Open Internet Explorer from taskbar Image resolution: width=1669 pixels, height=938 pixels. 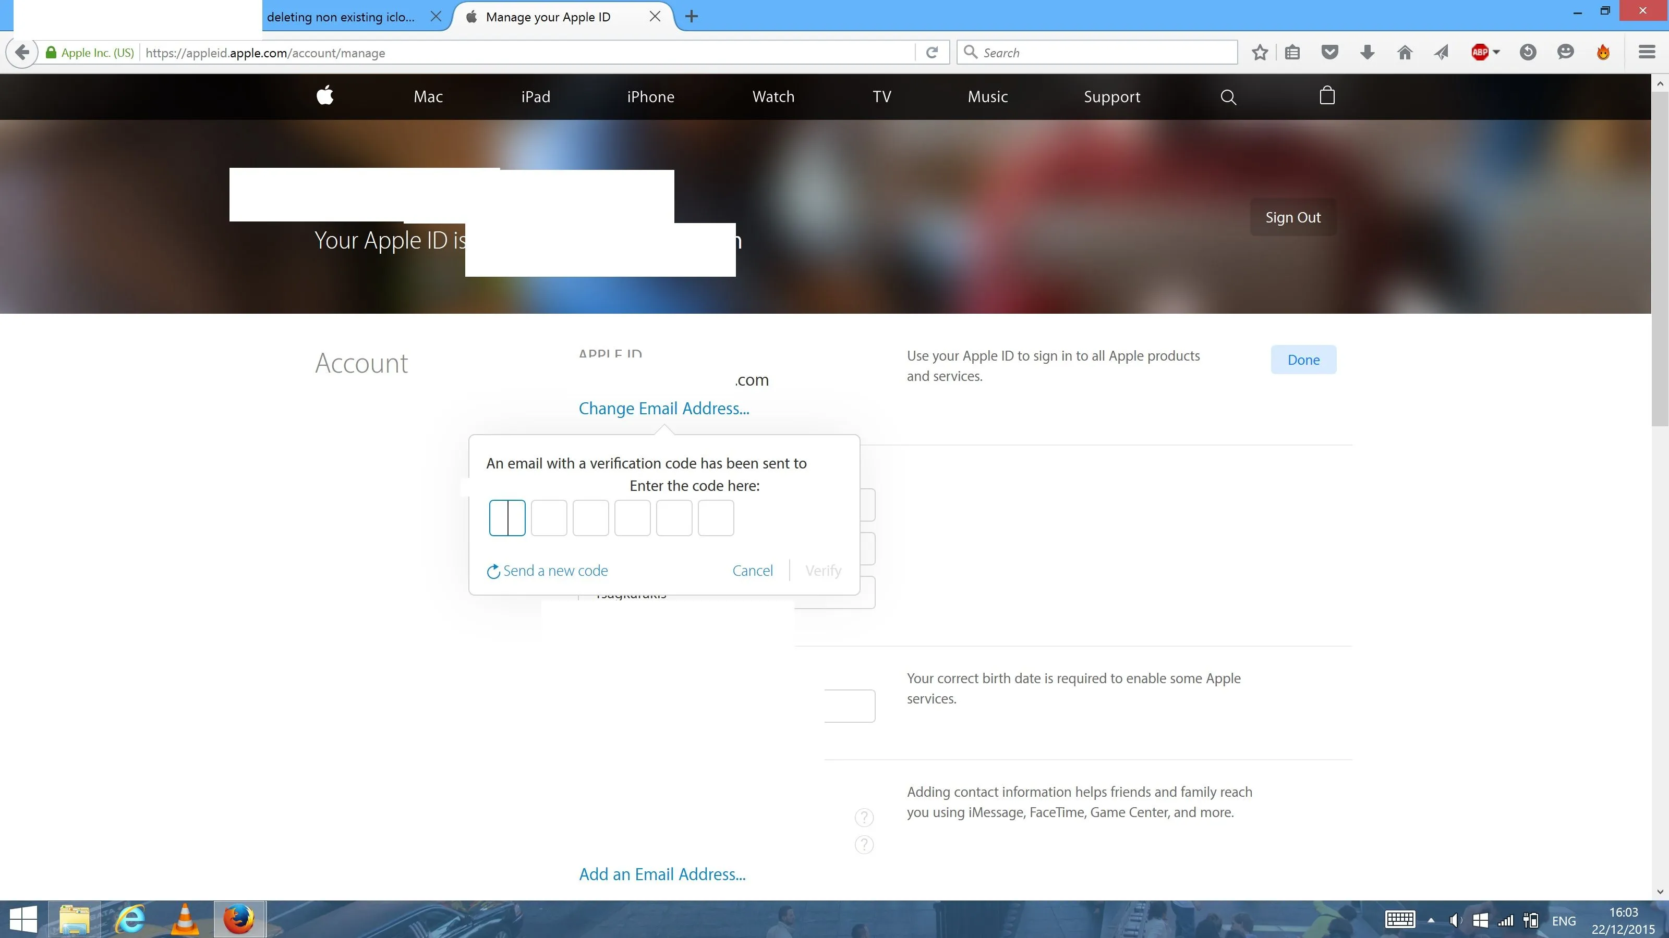point(130,919)
